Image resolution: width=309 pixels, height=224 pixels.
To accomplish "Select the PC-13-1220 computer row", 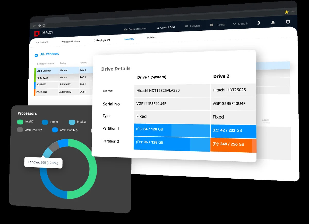I will [64, 78].
